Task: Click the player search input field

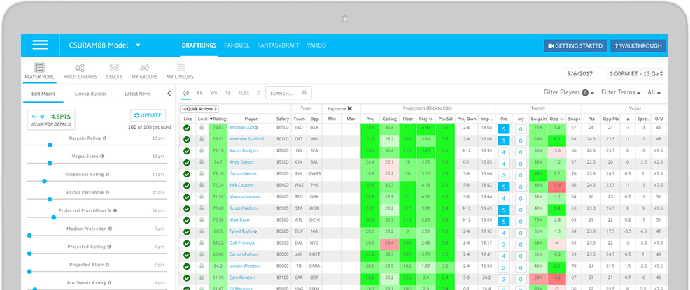Action: click(289, 93)
